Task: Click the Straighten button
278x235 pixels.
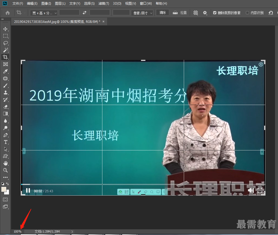Action: [x=180, y=13]
